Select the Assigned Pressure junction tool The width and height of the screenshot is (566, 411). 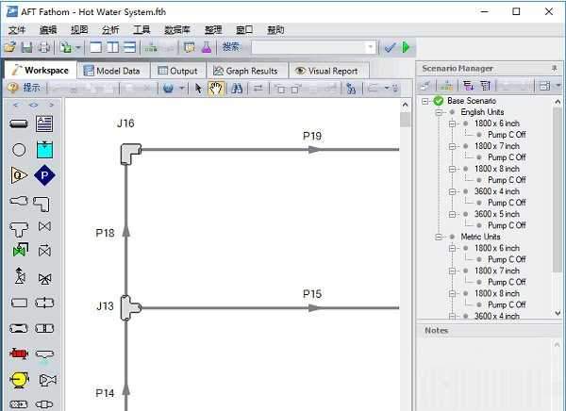click(x=44, y=174)
